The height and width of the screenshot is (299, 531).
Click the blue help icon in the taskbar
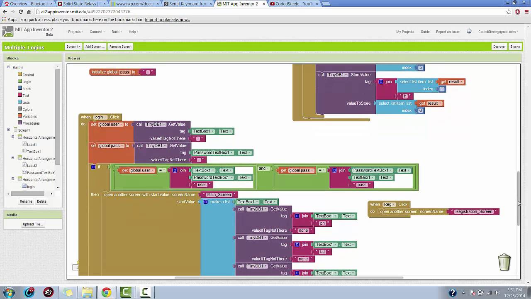453,293
